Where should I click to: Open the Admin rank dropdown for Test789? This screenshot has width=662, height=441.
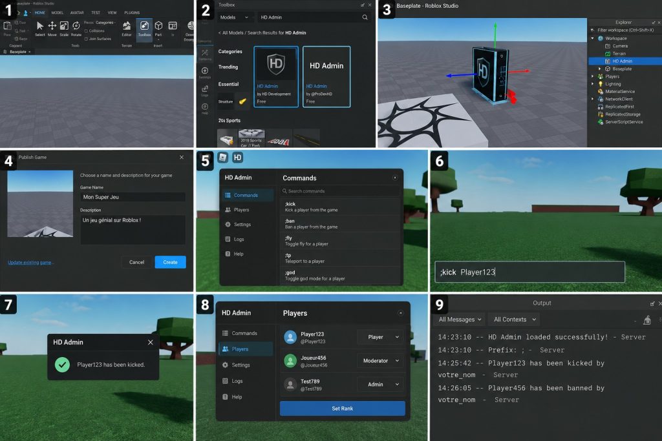(380, 385)
